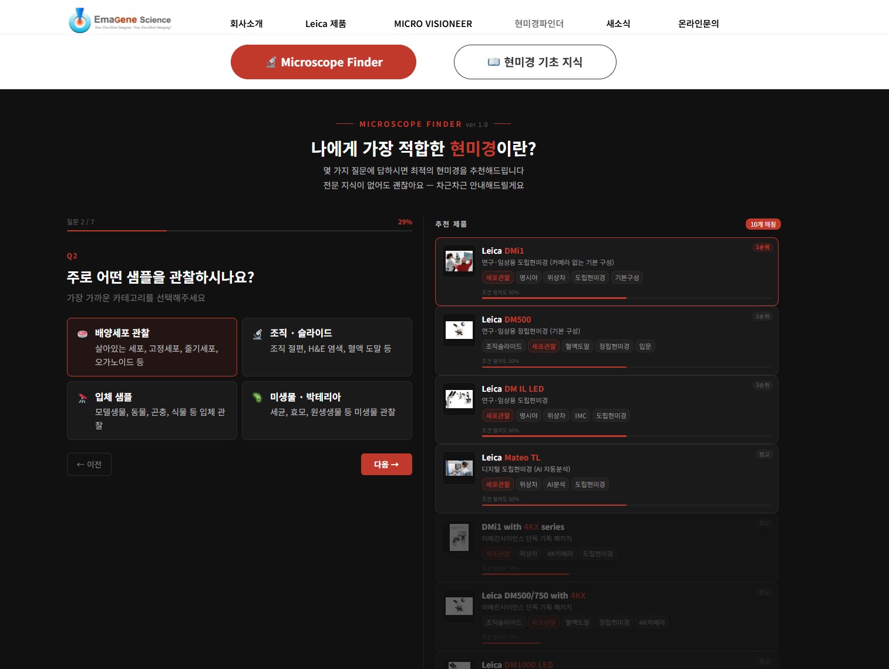Open the Leica DM500 product thumbnail
Screen dimensions: 889x669
(x=459, y=330)
